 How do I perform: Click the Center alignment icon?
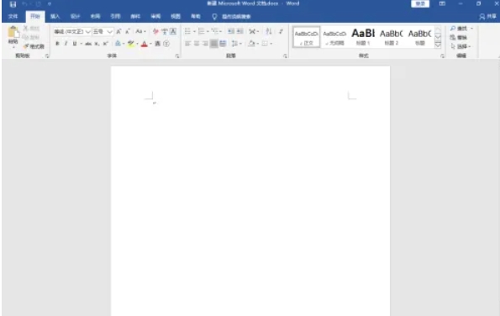tap(197, 44)
